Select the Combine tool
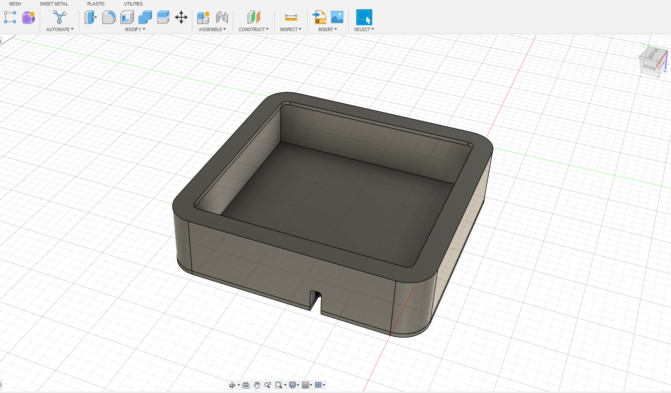 point(145,17)
